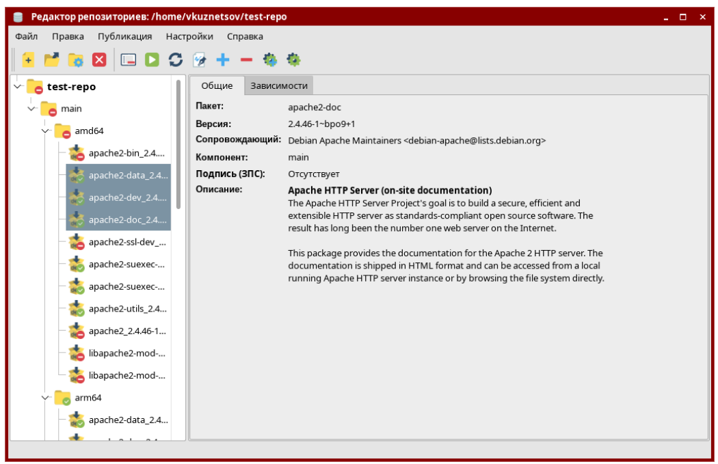Switch to the Зависимости tab
Screen dimensions: 718x464
pyautogui.click(x=278, y=85)
